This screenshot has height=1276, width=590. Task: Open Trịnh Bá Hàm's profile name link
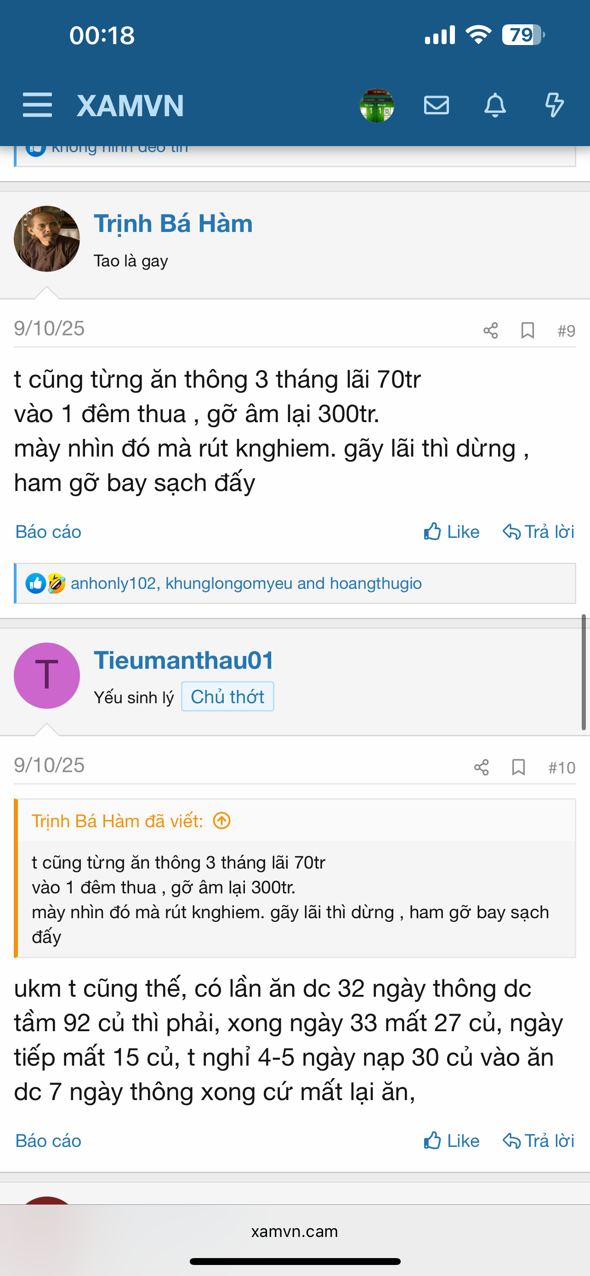point(173,223)
